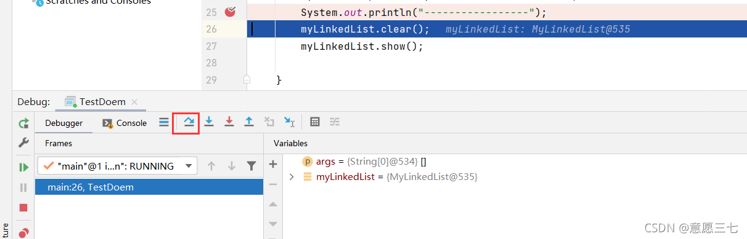Click the Resume Program green play icon
Screen dimensions: 747x239
[x=23, y=167]
